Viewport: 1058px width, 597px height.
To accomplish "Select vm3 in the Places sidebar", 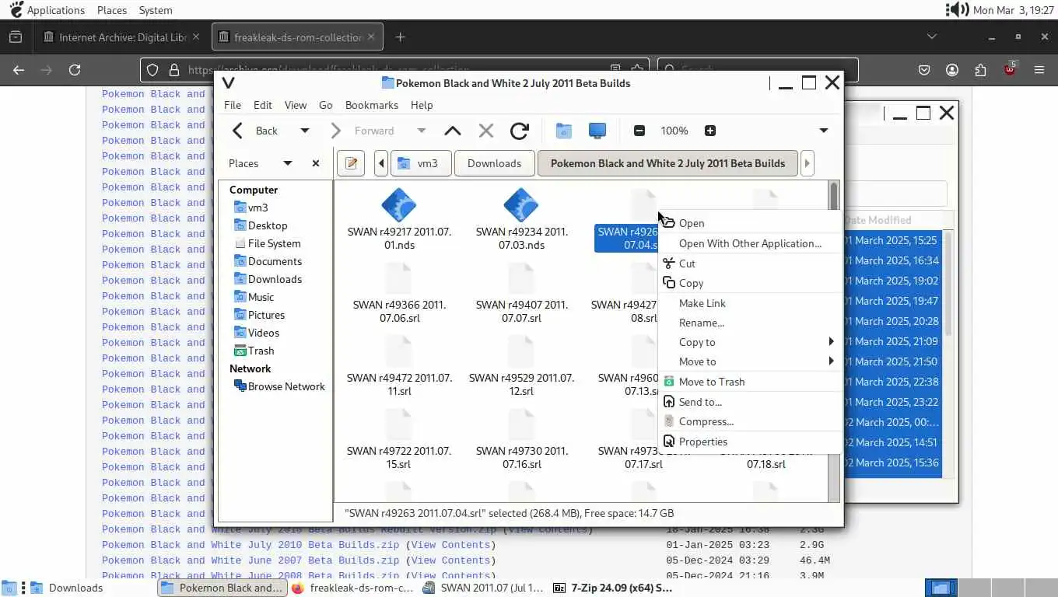I will pos(251,208).
